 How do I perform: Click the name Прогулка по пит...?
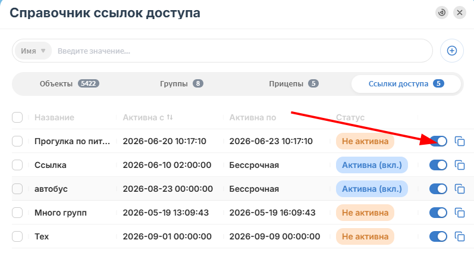point(72,141)
